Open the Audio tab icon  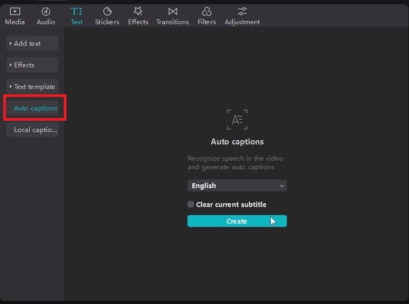[x=46, y=11]
